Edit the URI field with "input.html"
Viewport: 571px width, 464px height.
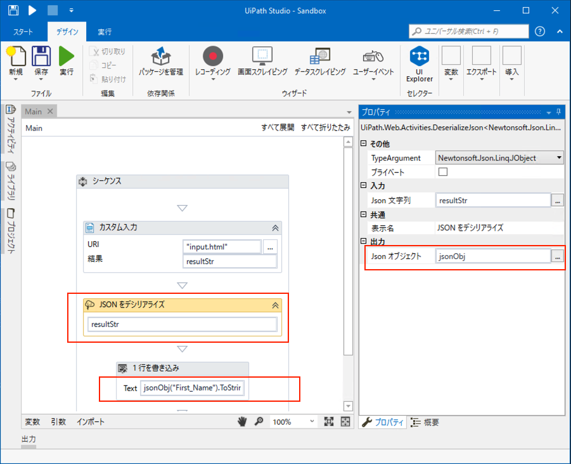click(222, 247)
